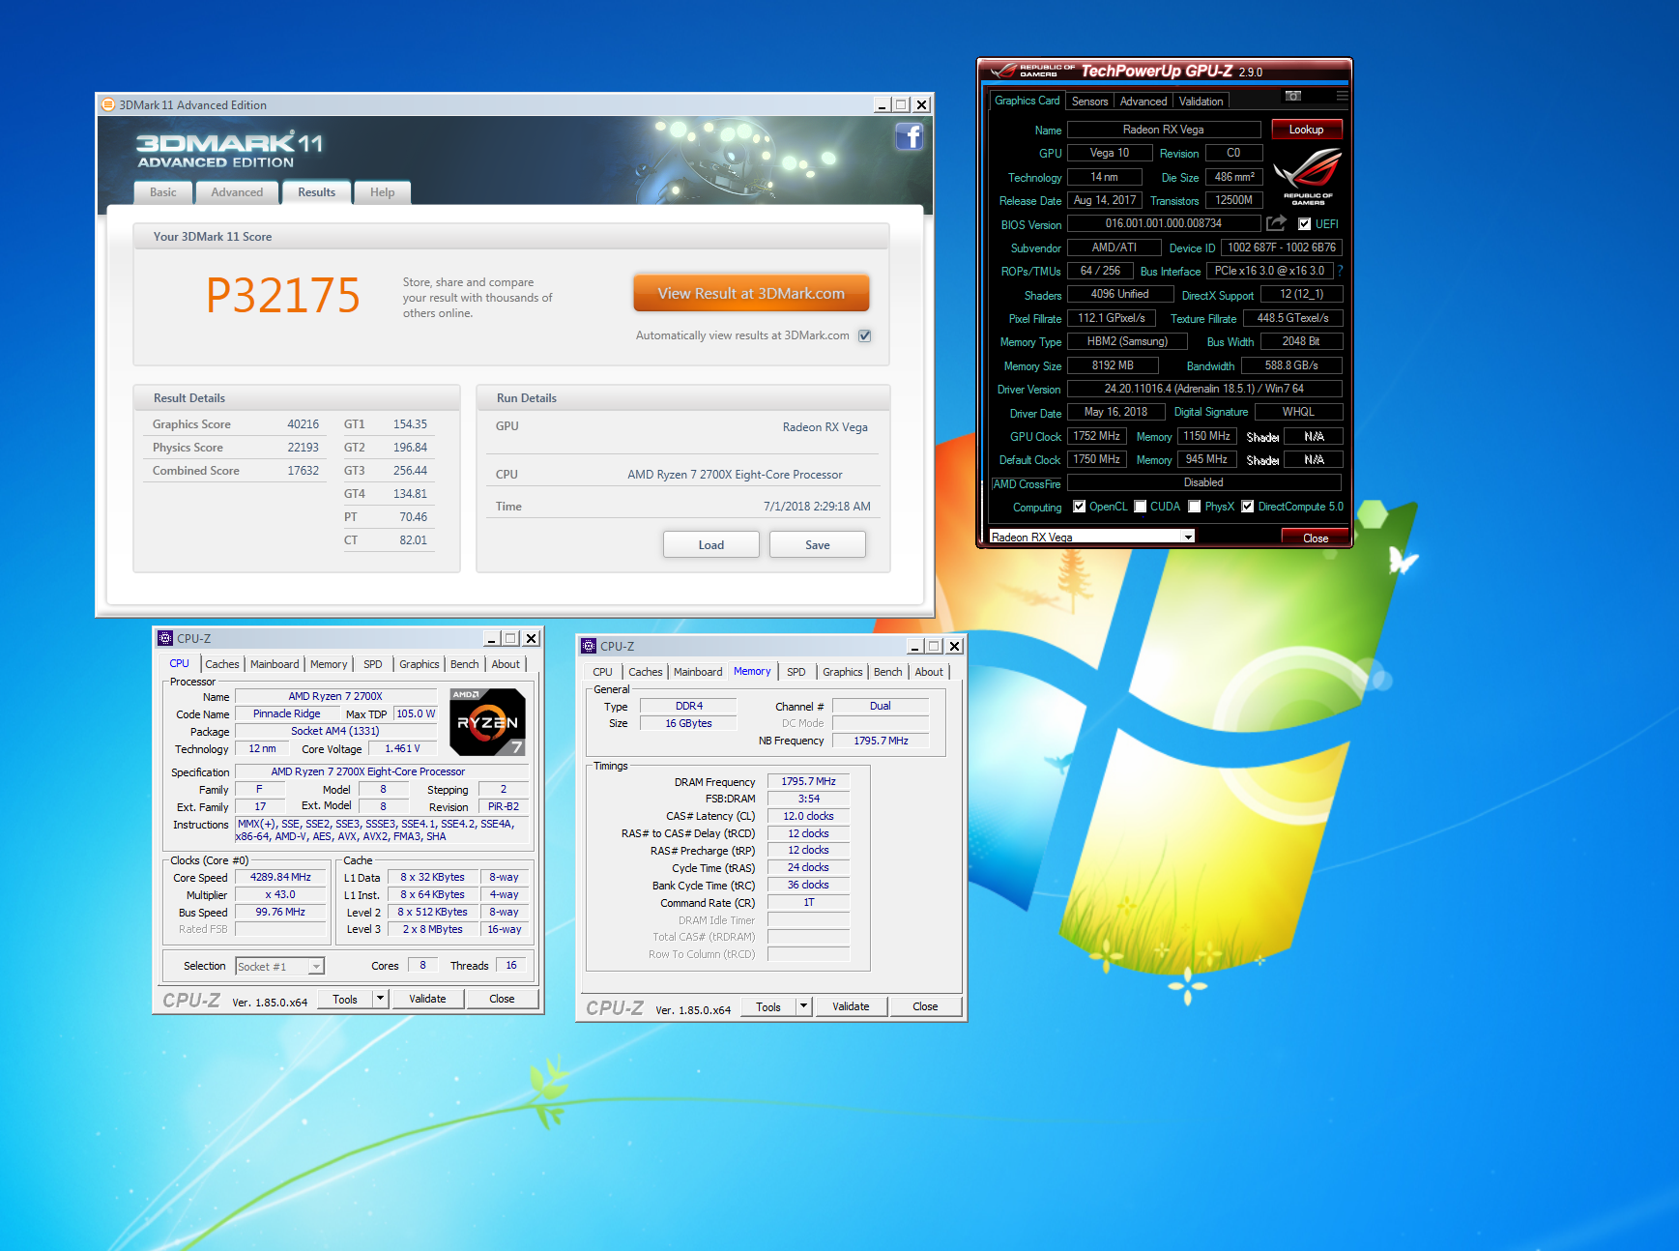This screenshot has width=1679, height=1251.
Task: Click Physics Score value 22193
Action: pyautogui.click(x=303, y=448)
